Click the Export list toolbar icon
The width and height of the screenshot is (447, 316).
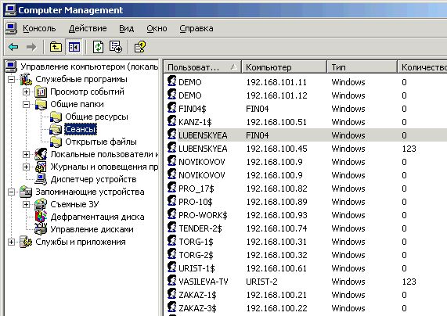point(116,47)
